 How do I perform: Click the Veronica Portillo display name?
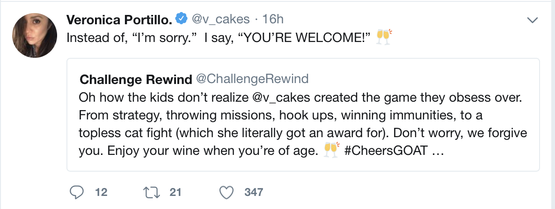tap(119, 20)
